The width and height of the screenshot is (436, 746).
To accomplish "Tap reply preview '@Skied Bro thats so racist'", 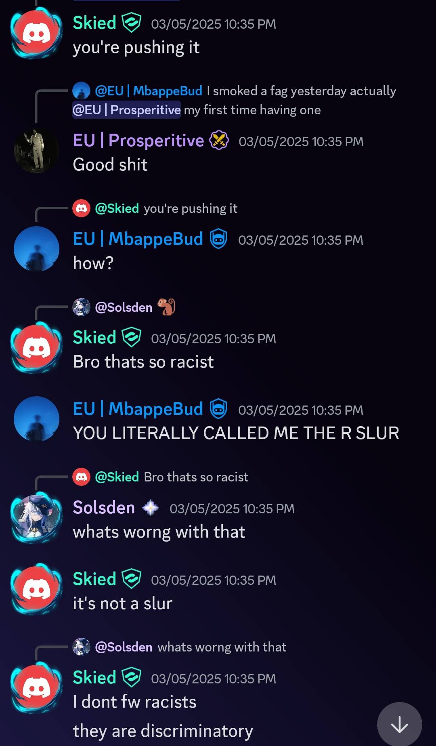I will [160, 477].
